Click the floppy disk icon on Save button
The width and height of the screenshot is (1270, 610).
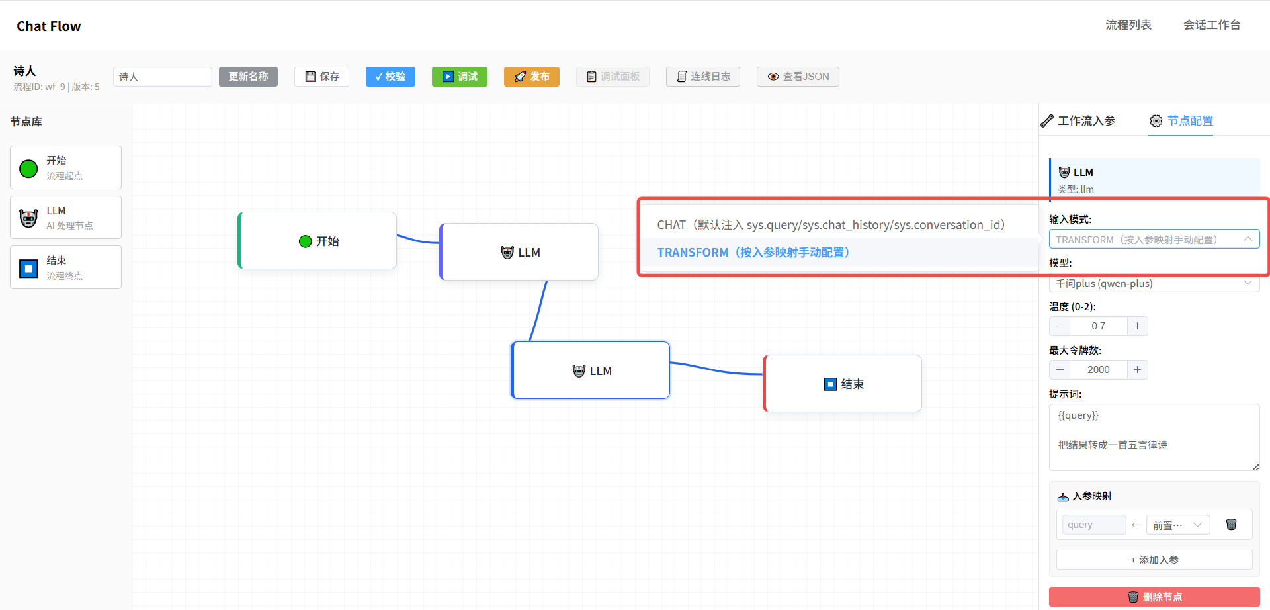pos(310,77)
